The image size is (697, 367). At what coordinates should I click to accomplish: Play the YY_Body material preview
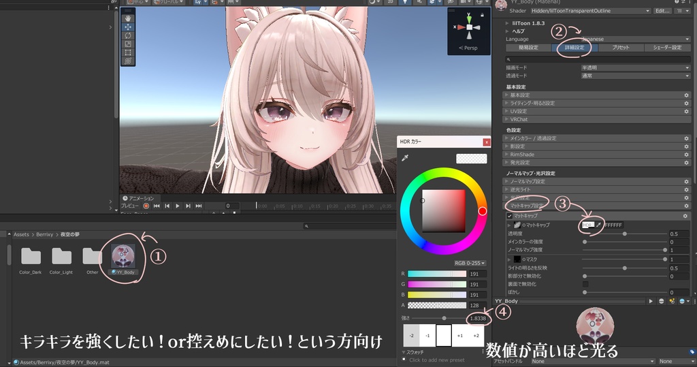[x=651, y=301]
